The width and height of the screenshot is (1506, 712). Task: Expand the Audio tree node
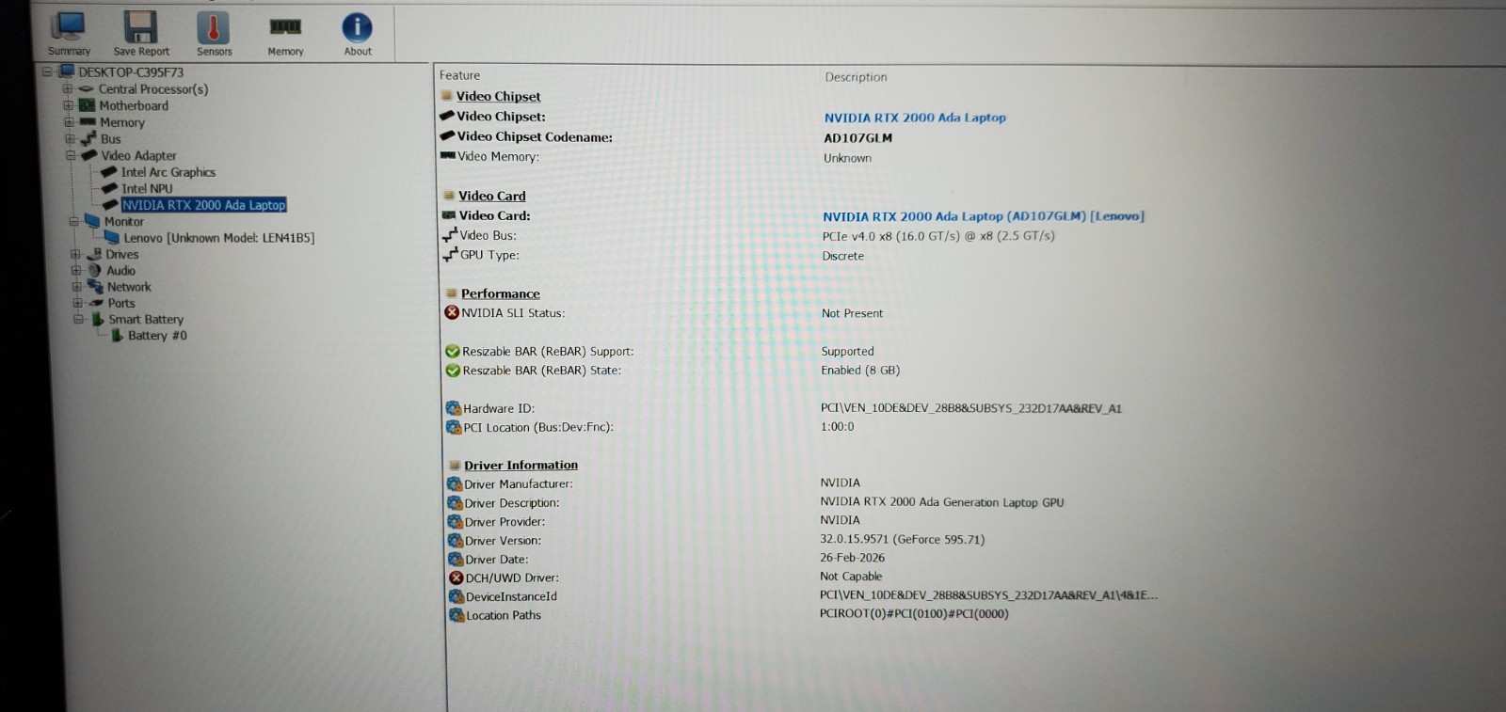click(x=75, y=270)
